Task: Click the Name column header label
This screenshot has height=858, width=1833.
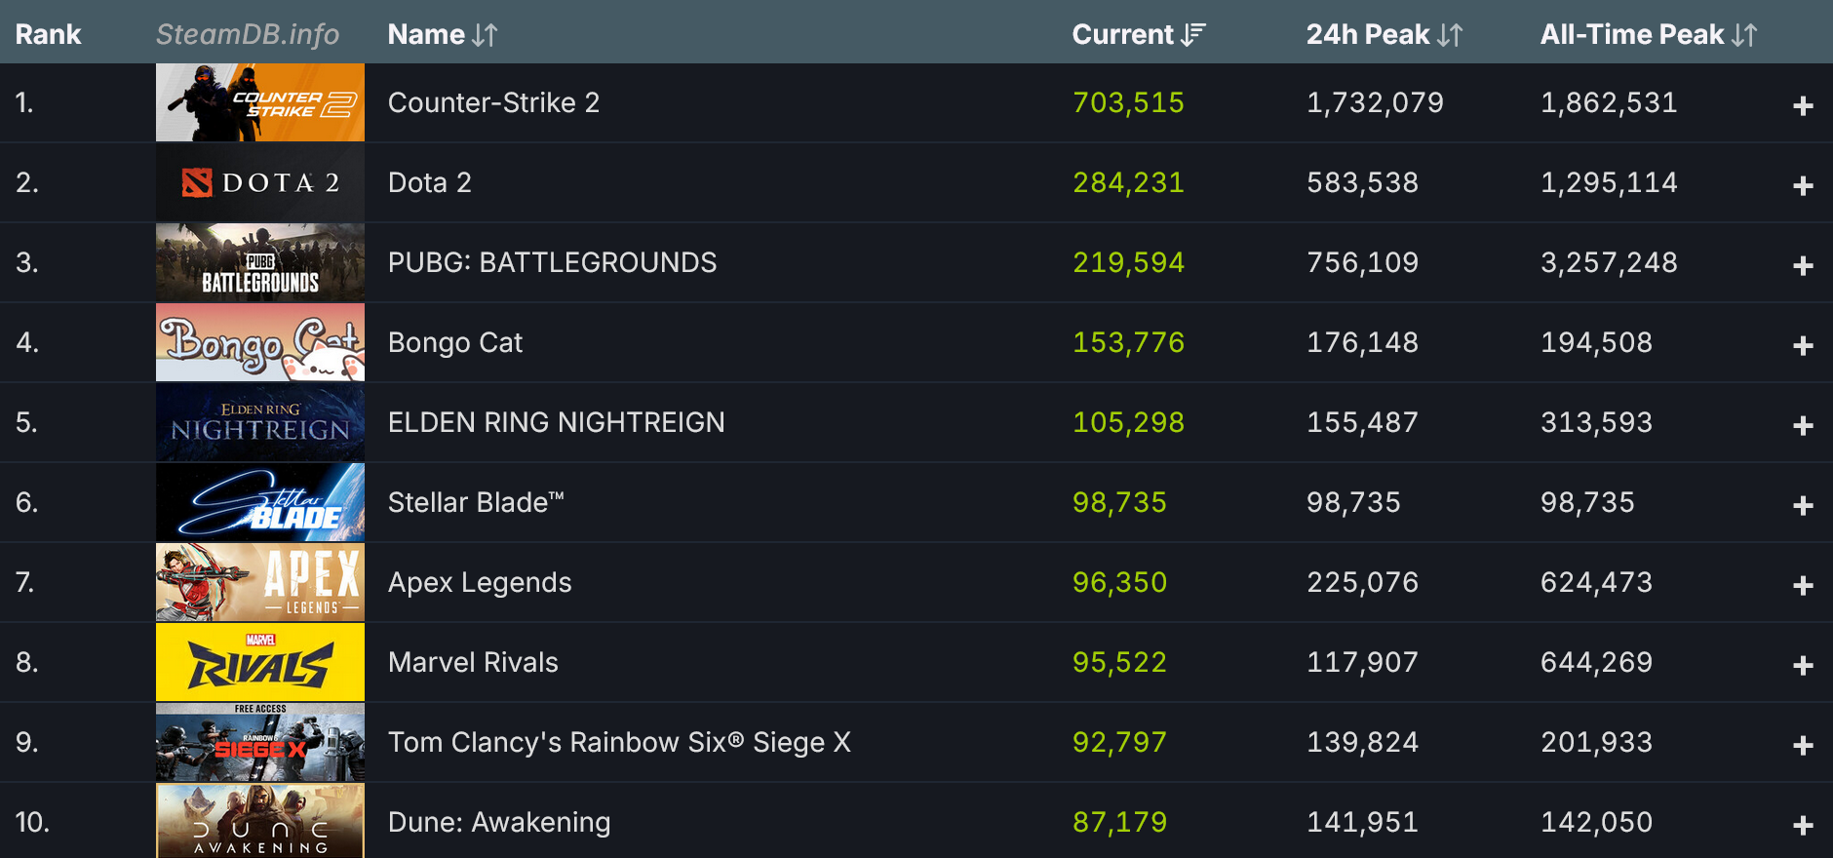Action: click(x=426, y=35)
